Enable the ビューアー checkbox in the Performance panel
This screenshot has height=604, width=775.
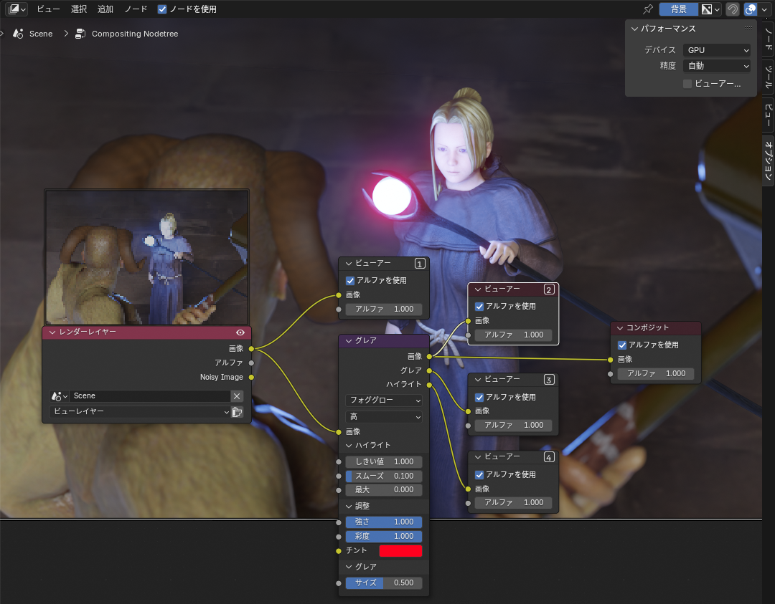687,84
